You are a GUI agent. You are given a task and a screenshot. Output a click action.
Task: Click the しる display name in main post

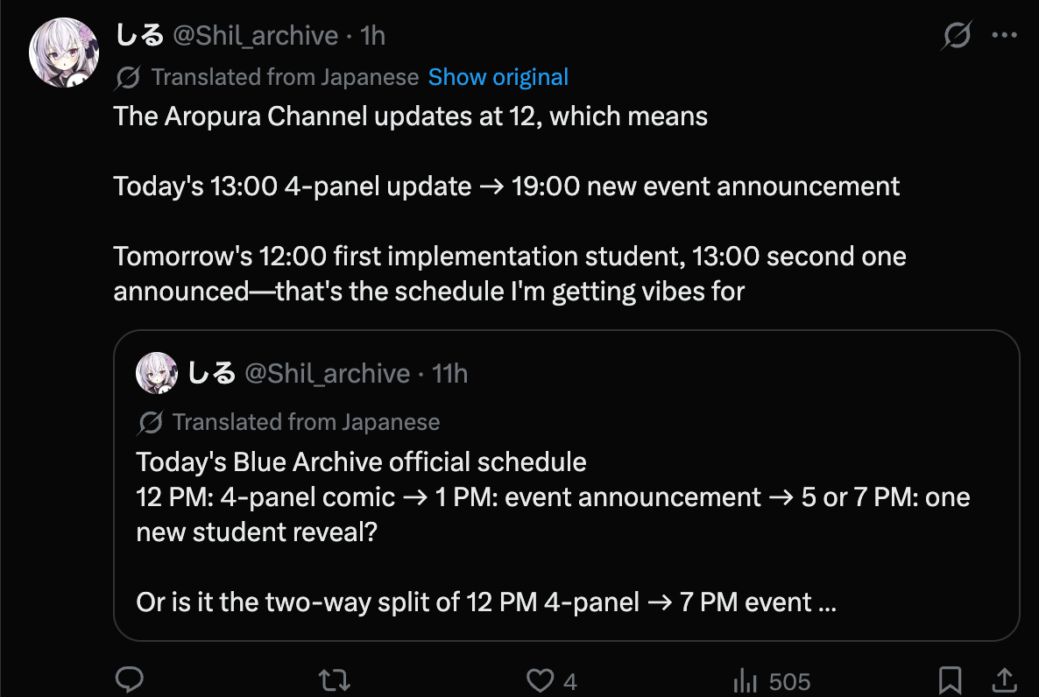click(139, 35)
